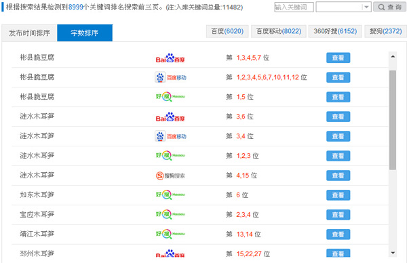Select the 字数排序 tab
The height and width of the screenshot is (263, 407).
85,33
